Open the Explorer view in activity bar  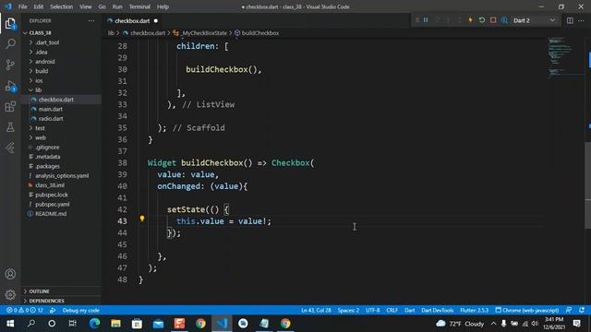pyautogui.click(x=10, y=24)
